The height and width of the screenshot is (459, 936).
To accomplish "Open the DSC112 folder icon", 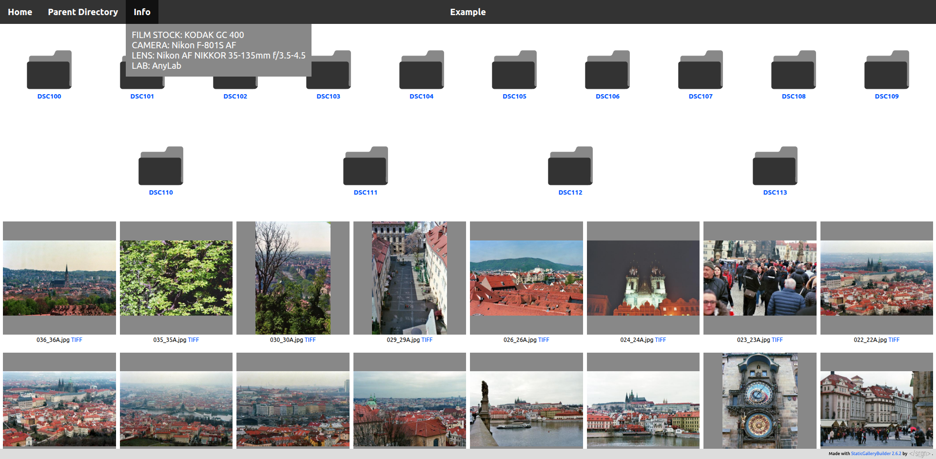I will point(570,166).
